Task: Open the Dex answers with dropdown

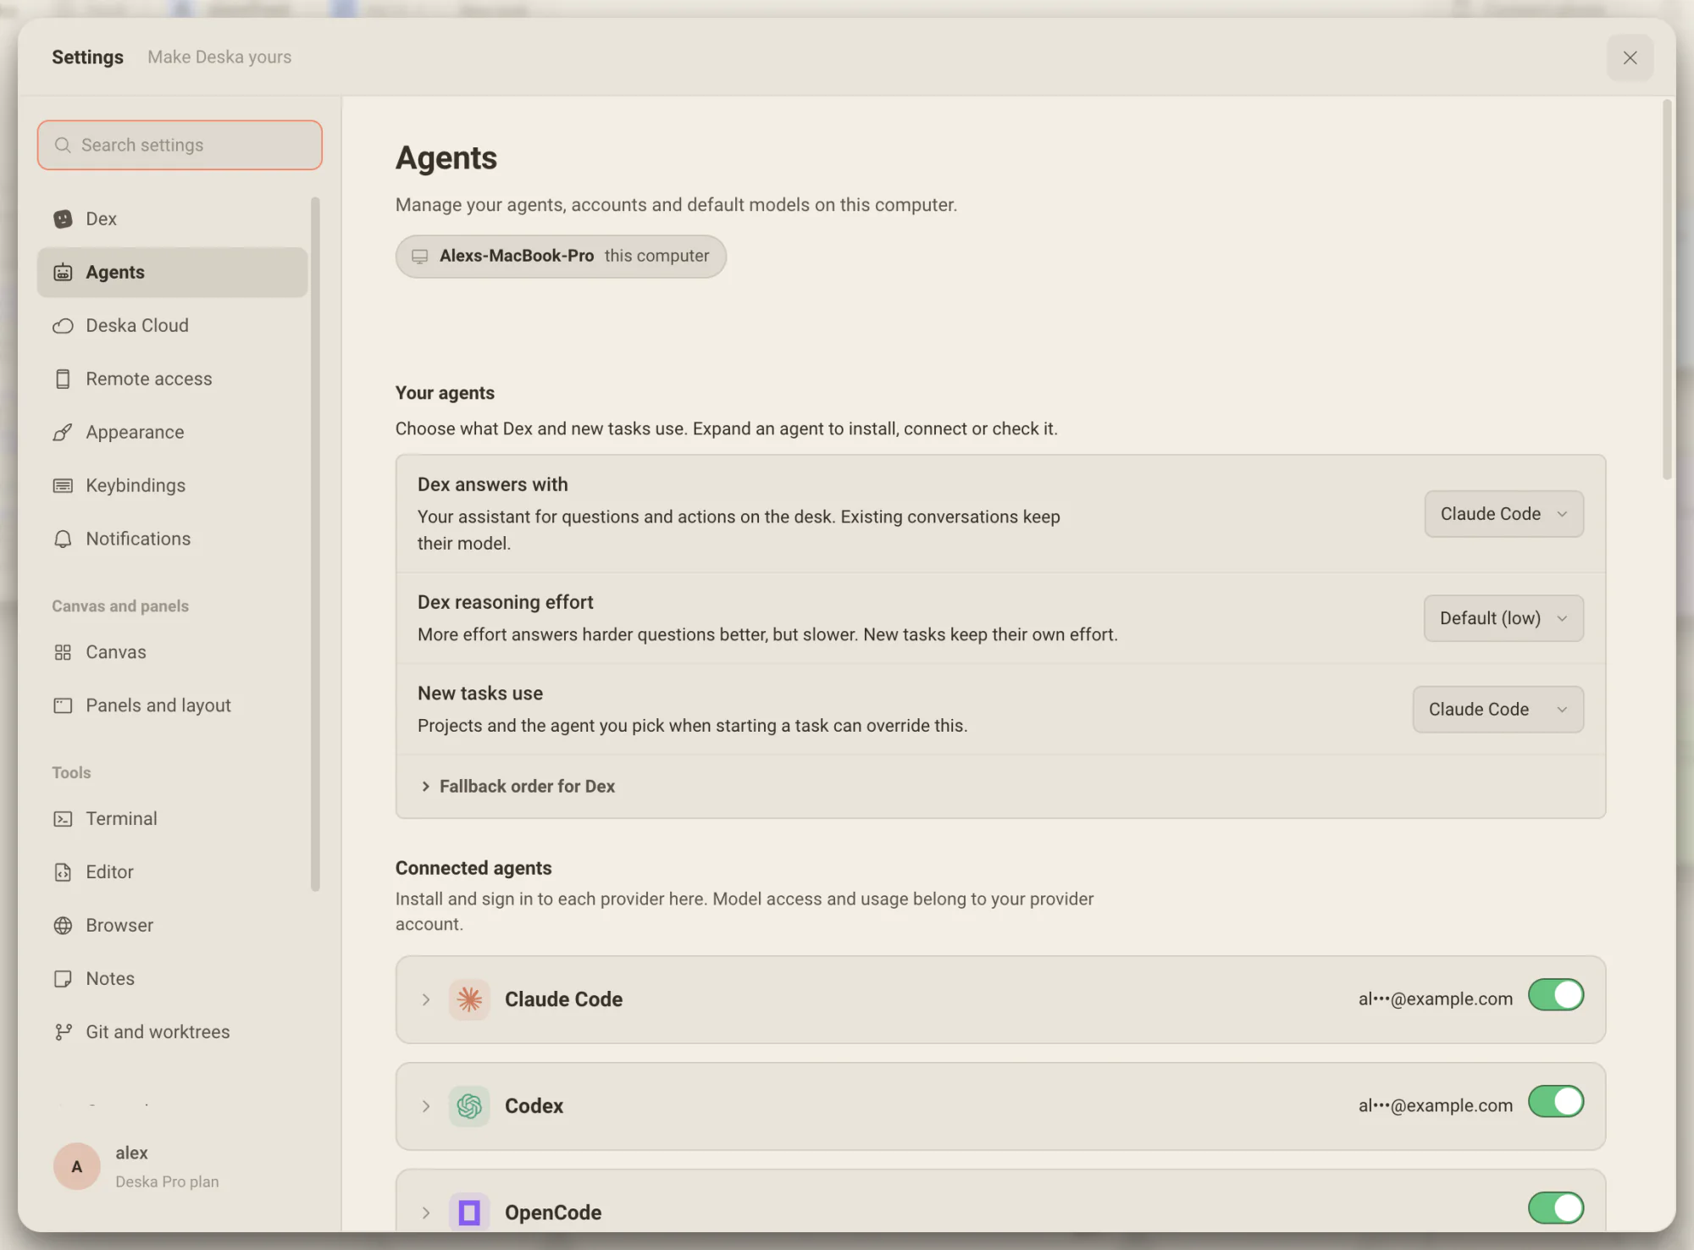Action: pos(1503,514)
